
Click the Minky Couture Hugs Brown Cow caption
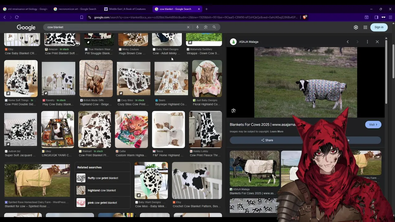[132, 53]
